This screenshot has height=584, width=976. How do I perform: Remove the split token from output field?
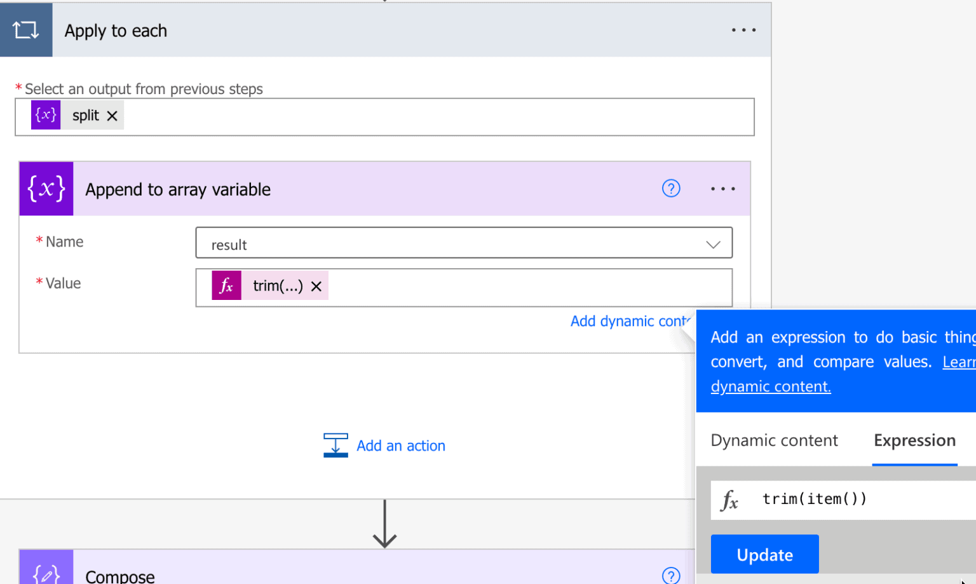tap(112, 116)
